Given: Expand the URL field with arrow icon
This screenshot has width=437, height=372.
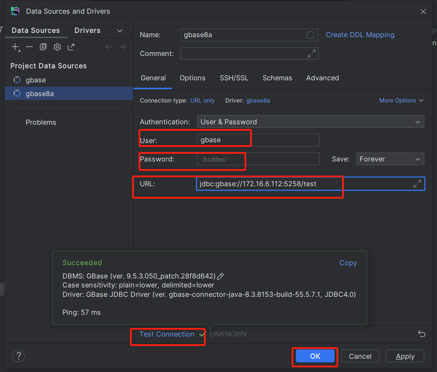Looking at the screenshot, I should pos(417,184).
